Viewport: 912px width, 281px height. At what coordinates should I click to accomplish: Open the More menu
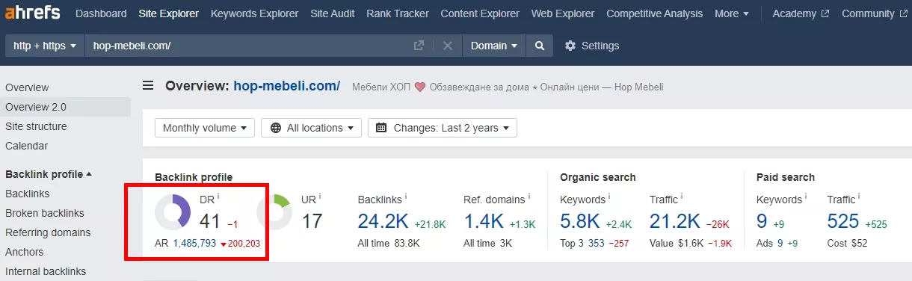(732, 13)
